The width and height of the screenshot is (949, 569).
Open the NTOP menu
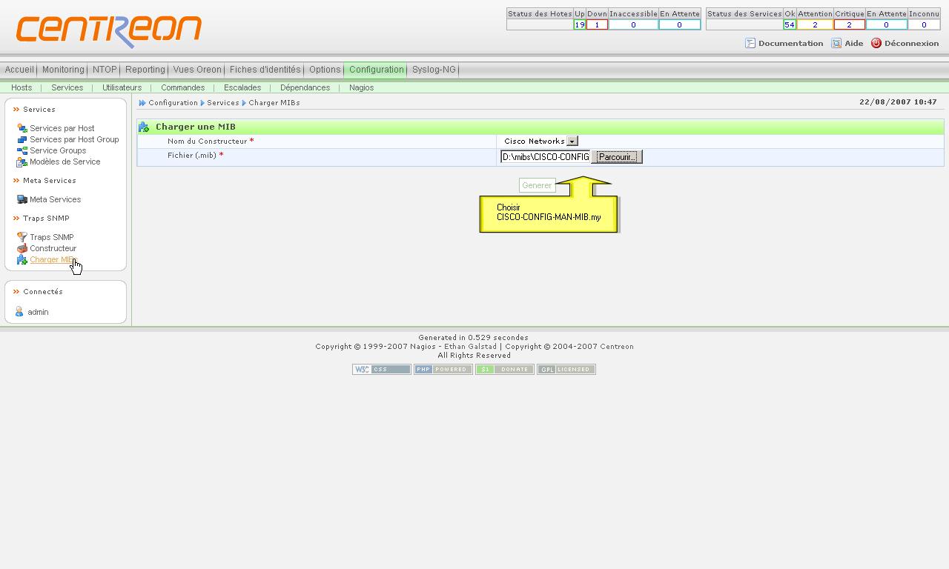pos(105,70)
